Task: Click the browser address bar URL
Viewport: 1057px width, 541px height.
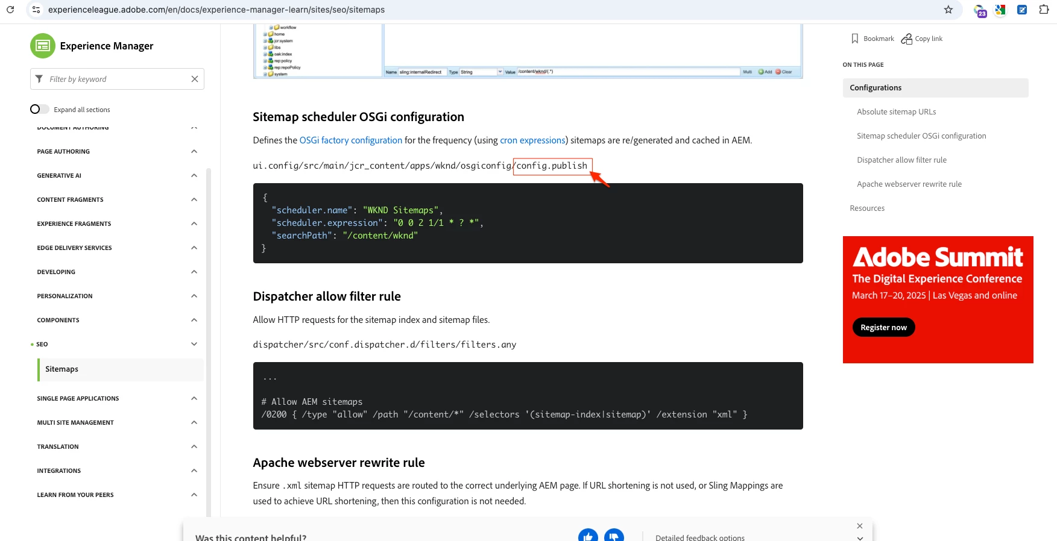Action: pyautogui.click(x=216, y=10)
